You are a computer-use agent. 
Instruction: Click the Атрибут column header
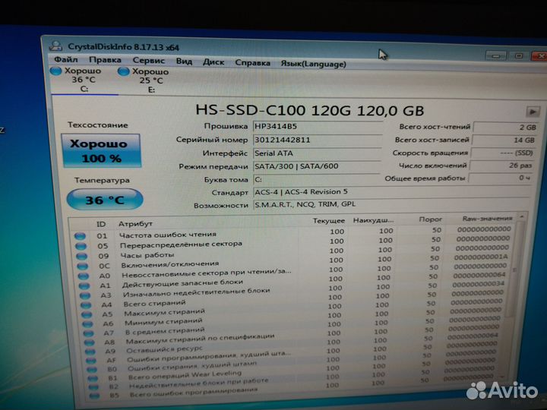click(135, 224)
